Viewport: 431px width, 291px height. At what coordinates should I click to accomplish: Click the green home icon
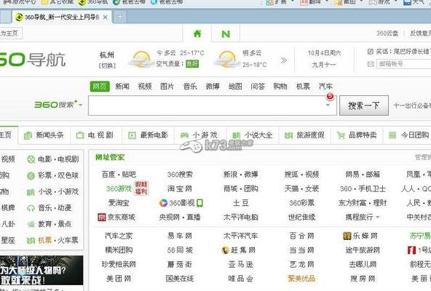coord(197,33)
